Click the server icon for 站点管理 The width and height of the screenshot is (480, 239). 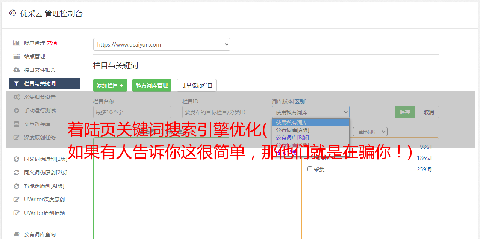point(17,56)
